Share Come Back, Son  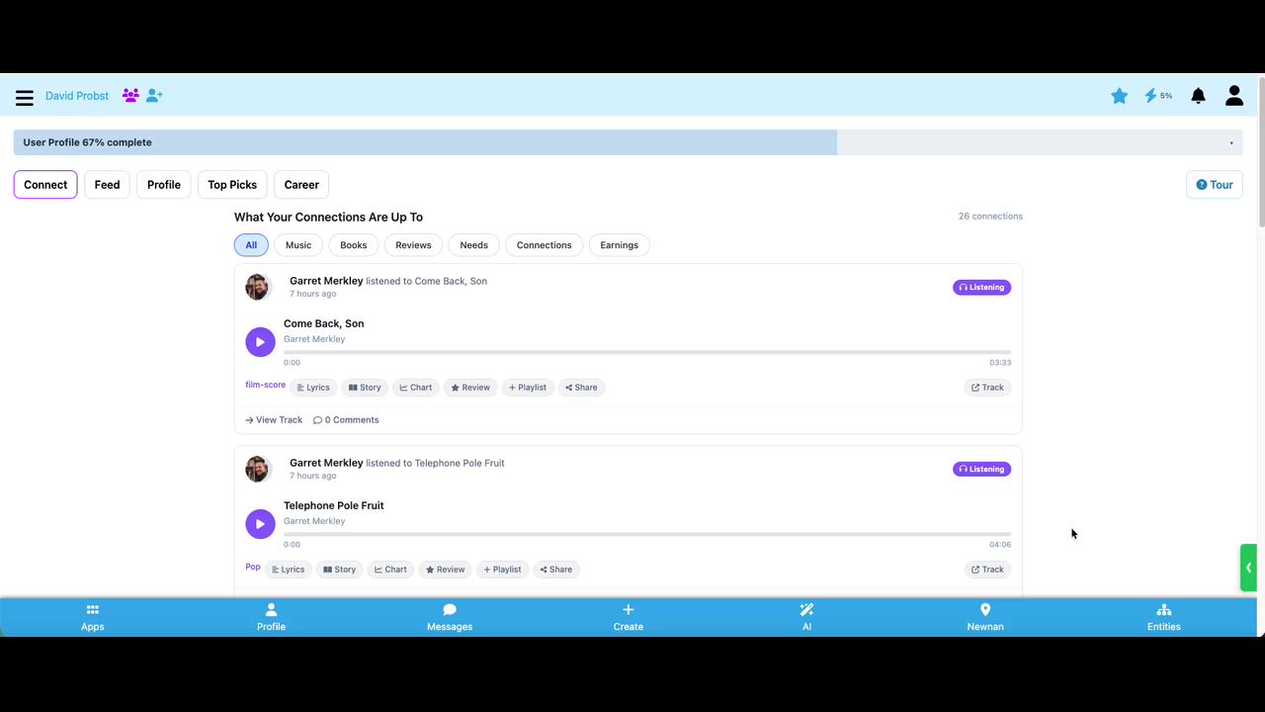[x=581, y=388]
